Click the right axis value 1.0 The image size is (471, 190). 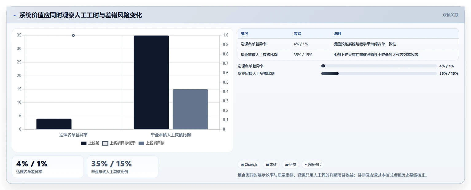point(226,35)
